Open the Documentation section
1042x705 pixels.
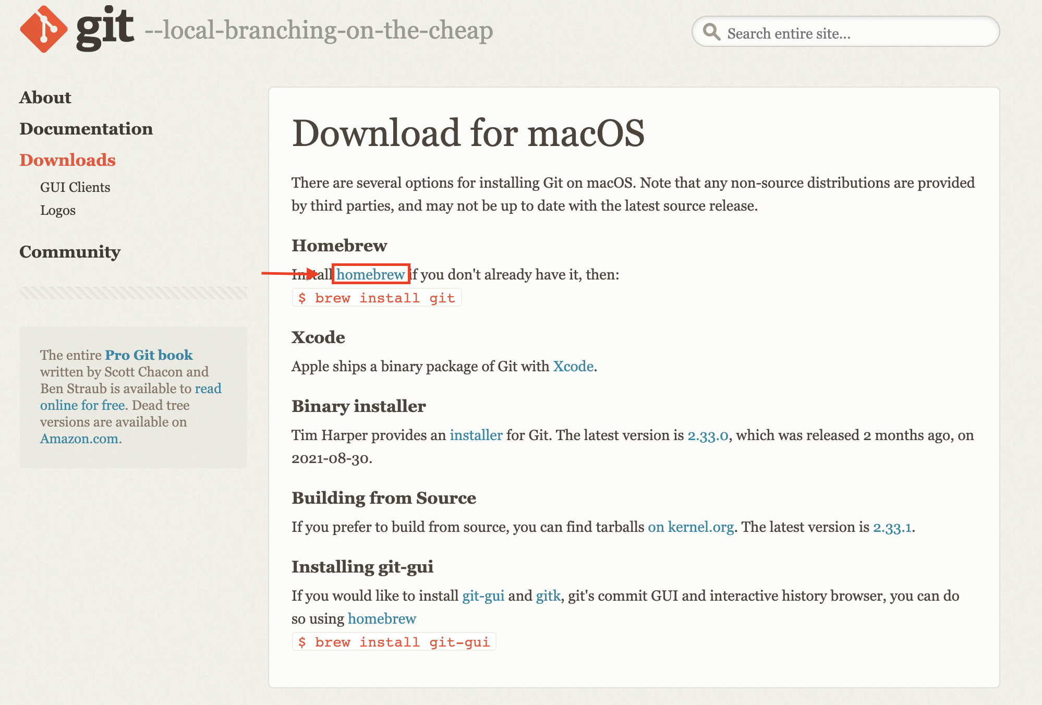tap(86, 129)
